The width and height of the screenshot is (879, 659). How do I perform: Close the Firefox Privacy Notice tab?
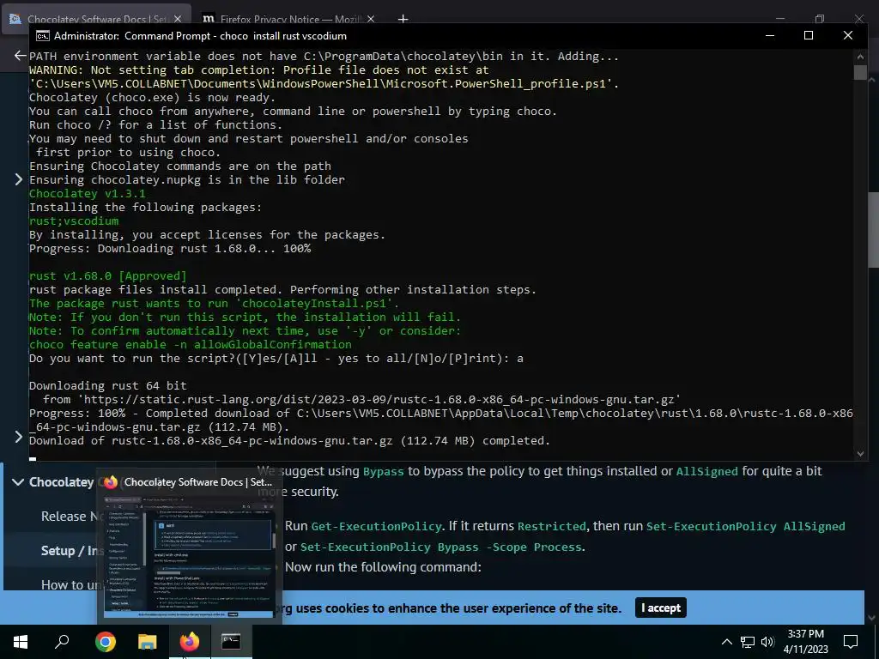point(371,19)
